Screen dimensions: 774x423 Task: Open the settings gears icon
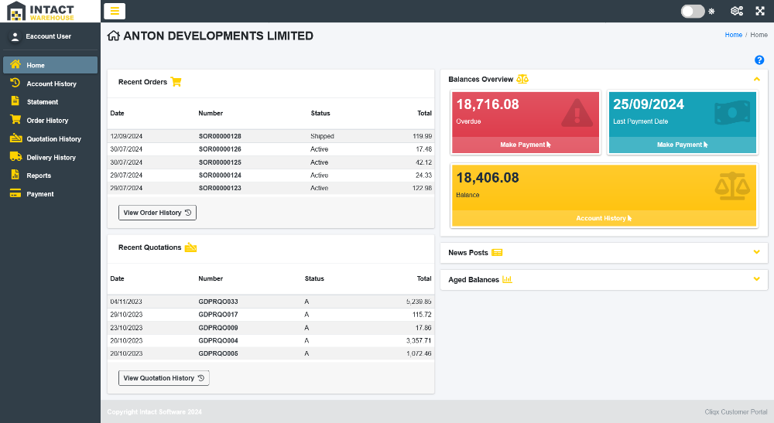click(x=737, y=11)
